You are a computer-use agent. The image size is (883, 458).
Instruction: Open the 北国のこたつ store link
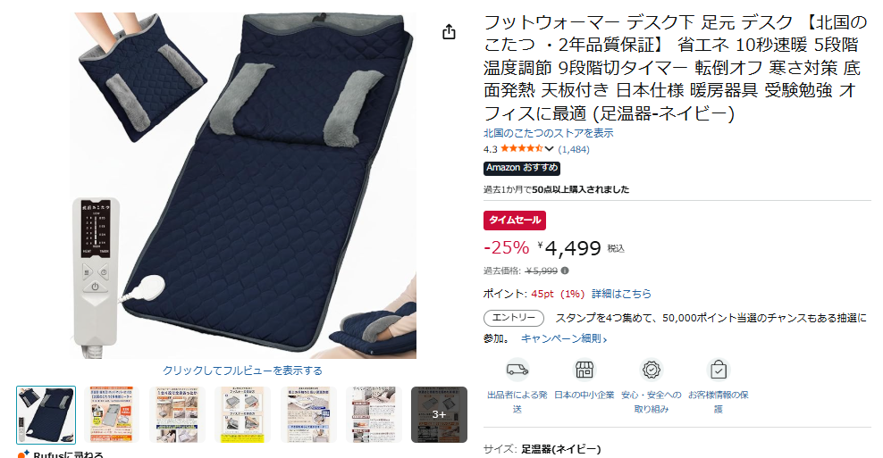[549, 133]
